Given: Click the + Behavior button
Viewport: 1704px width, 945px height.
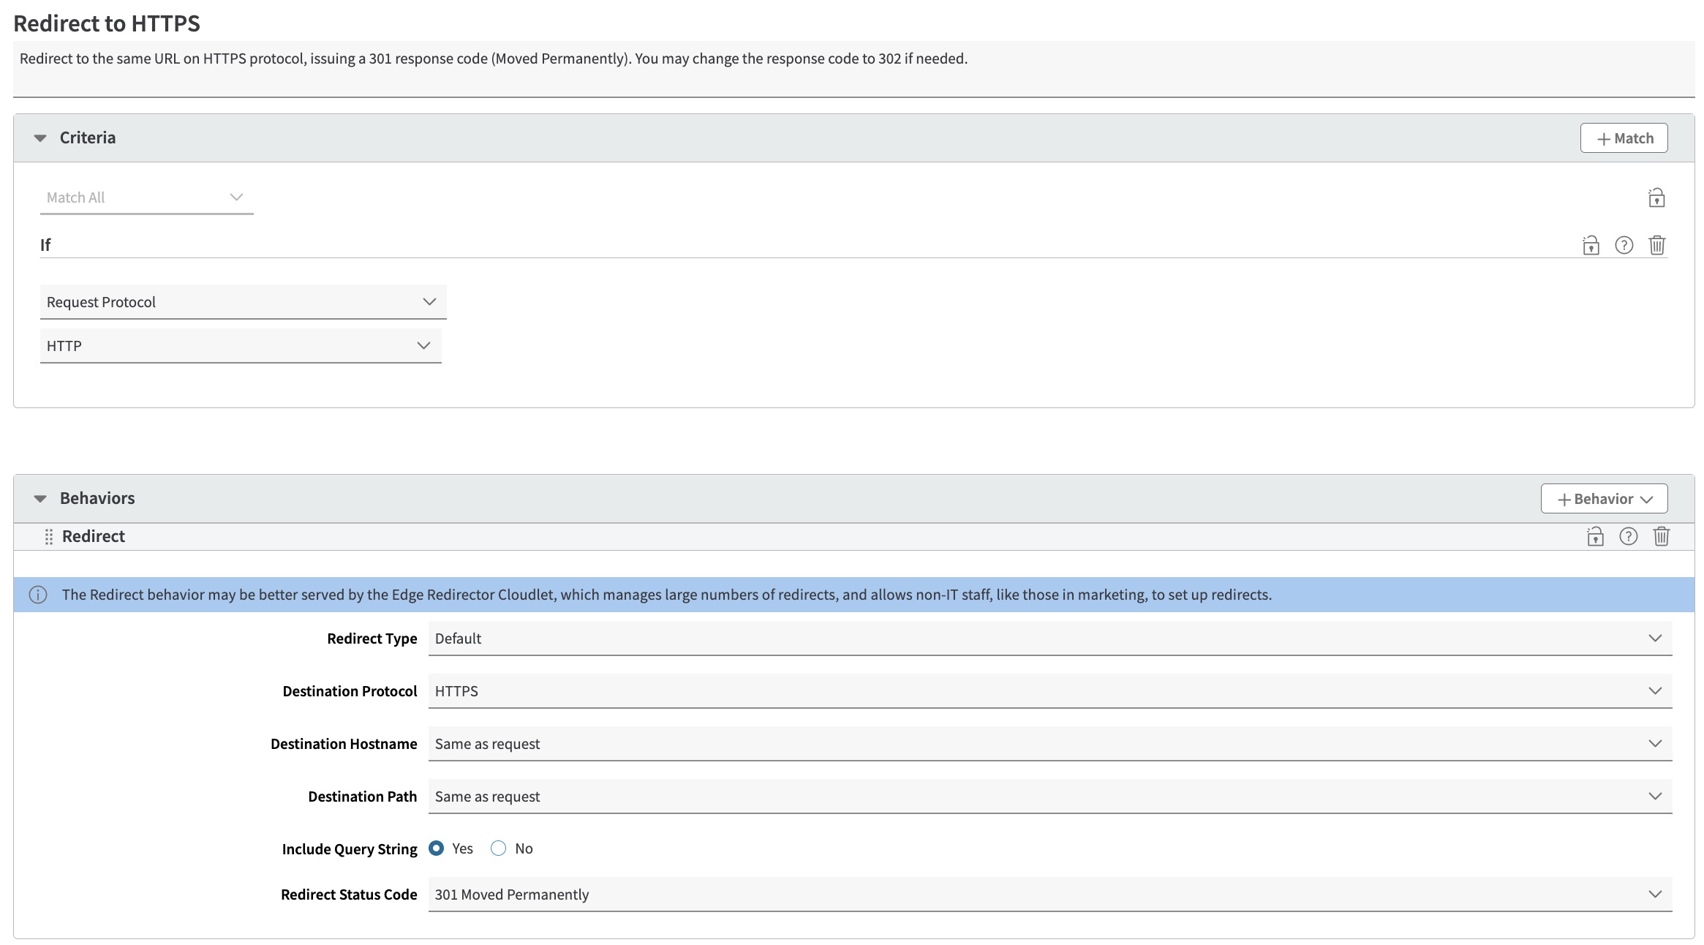Looking at the screenshot, I should point(1604,499).
